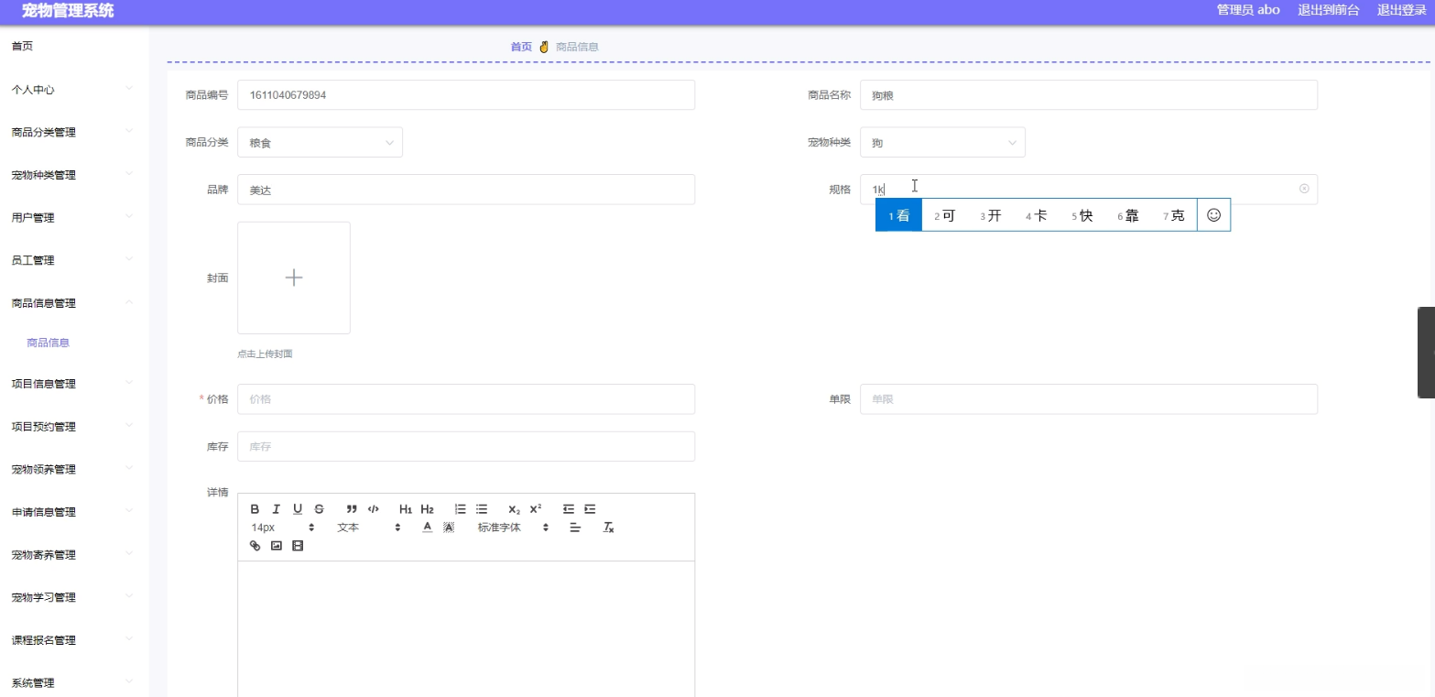1435x697 pixels.
Task: Expand the 宠物领养管理 sidebar menu
Action: click(74, 470)
